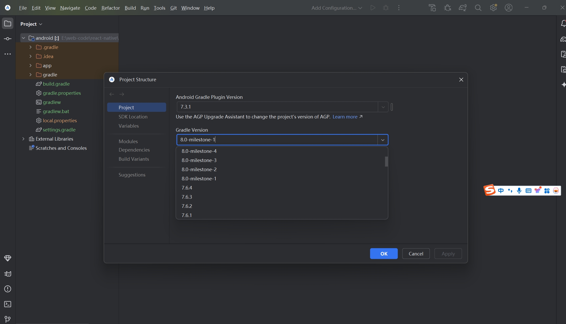
Task: Open Gradle elephant tool window on right sidebar
Action: [x=563, y=39]
